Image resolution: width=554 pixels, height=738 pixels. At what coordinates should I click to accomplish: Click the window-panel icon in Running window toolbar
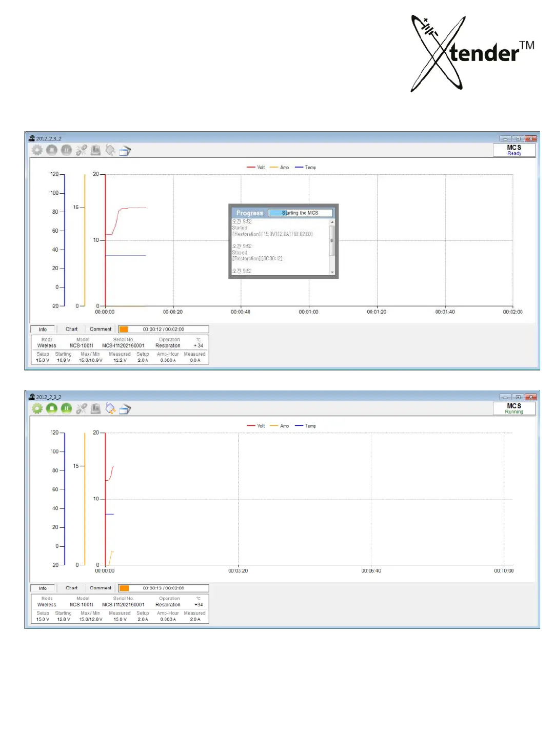pyautogui.click(x=125, y=408)
